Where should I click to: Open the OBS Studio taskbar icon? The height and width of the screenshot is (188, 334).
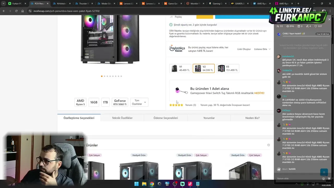point(175,184)
